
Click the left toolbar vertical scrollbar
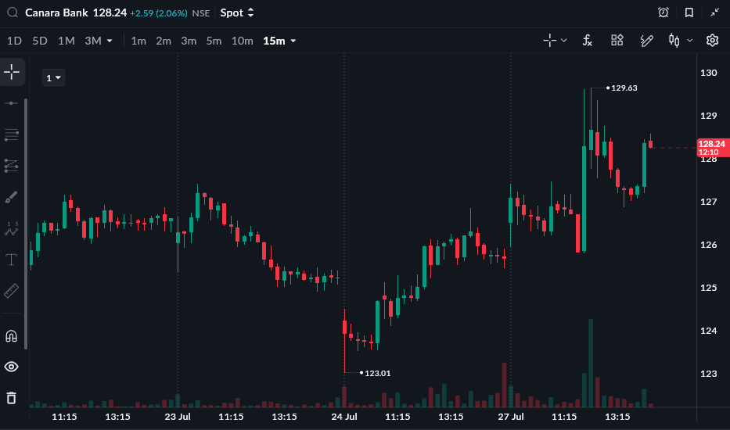tap(26, 224)
